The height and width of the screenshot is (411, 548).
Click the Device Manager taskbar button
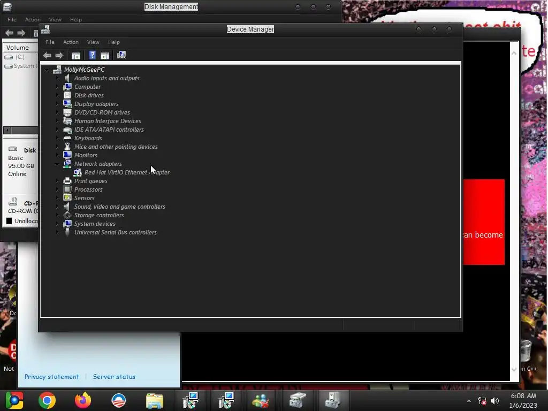(x=333, y=400)
